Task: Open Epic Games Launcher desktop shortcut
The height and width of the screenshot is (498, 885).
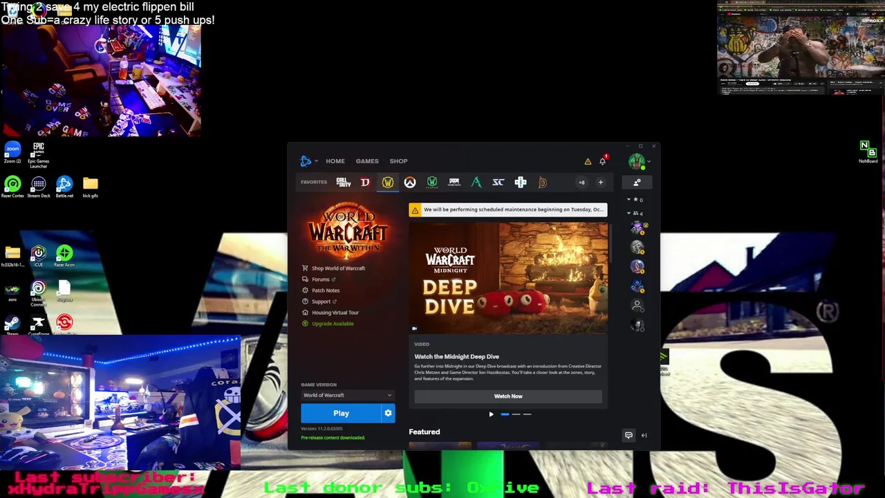Action: tap(38, 155)
